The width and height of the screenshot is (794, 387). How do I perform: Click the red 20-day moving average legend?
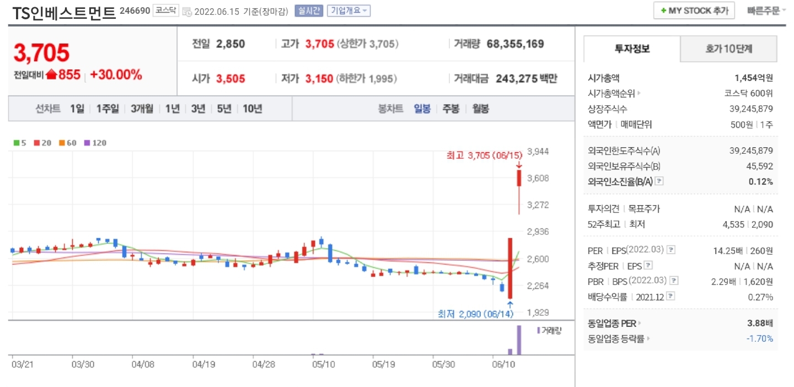coord(42,143)
